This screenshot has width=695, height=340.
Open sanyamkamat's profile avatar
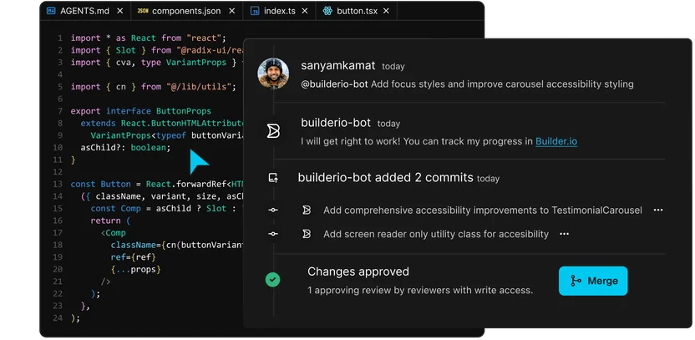273,74
